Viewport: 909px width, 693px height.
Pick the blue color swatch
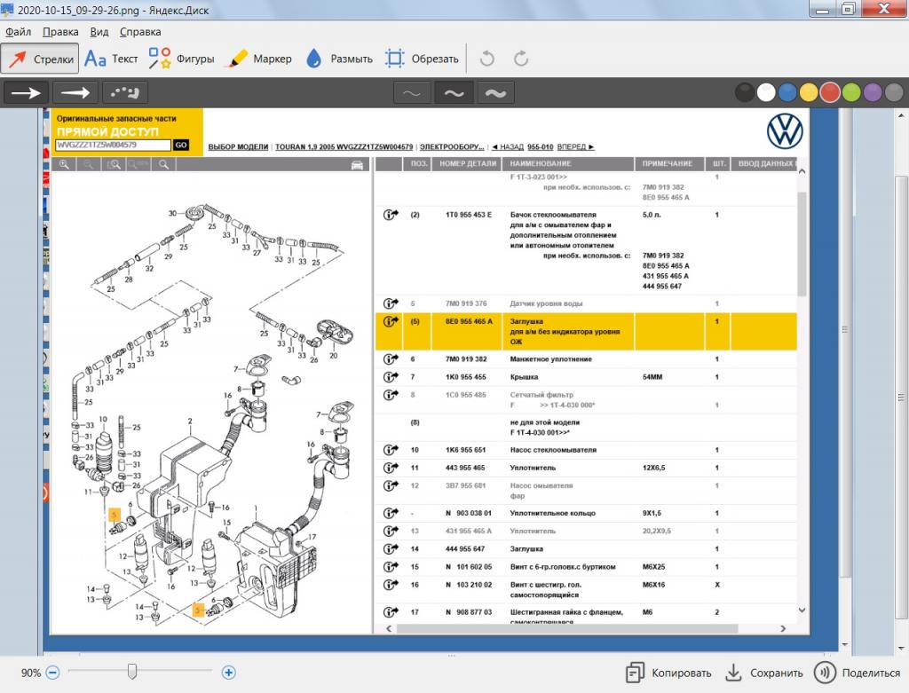(x=787, y=92)
